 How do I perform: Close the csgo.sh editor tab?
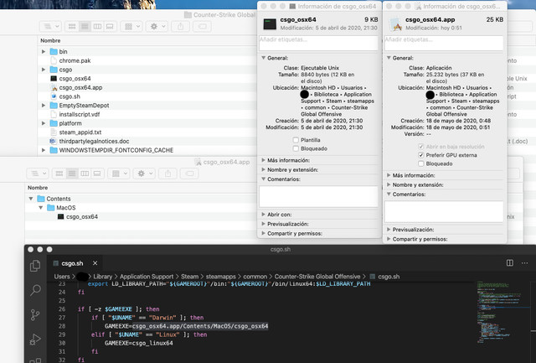point(95,263)
